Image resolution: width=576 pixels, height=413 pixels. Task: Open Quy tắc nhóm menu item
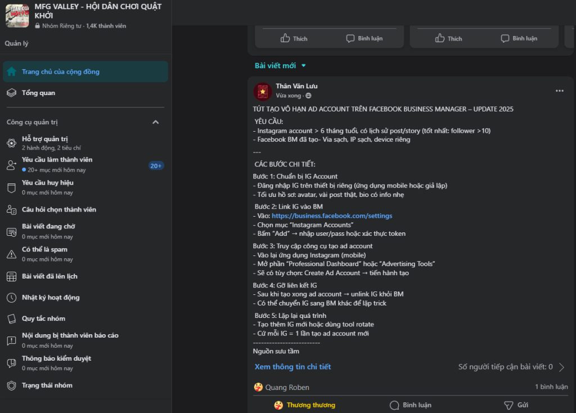pyautogui.click(x=43, y=318)
